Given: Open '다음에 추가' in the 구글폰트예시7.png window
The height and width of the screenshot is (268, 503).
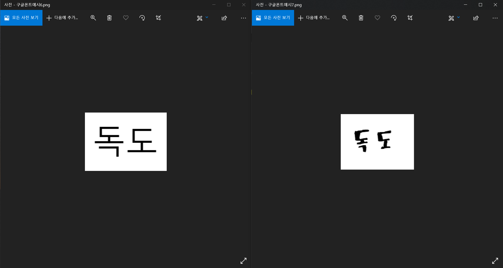Looking at the screenshot, I should click(x=314, y=18).
